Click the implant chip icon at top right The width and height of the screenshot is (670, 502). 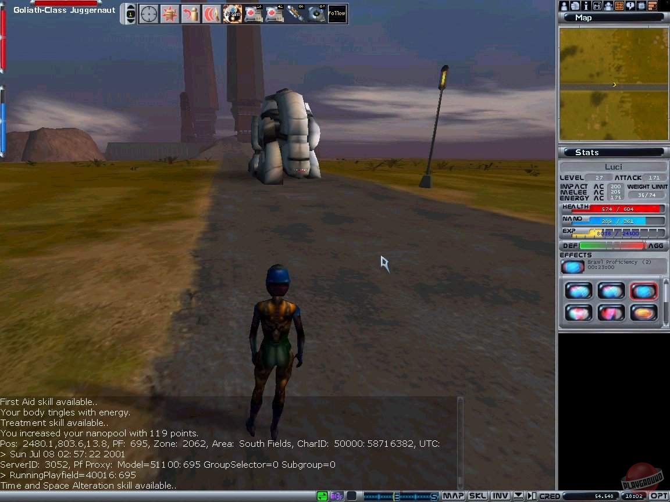point(642,5)
